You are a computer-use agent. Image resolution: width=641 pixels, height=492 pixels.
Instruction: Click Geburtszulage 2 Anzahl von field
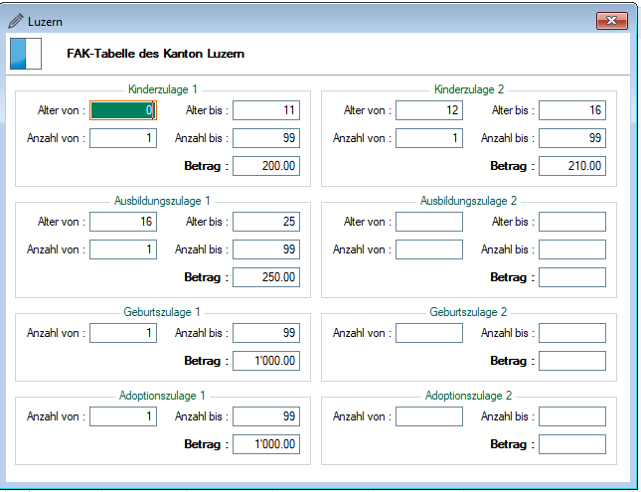429,333
